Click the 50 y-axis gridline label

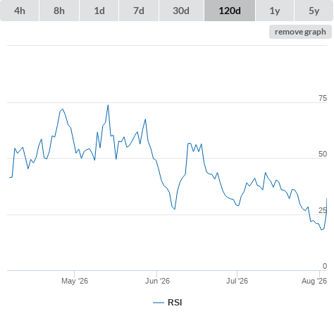click(323, 154)
